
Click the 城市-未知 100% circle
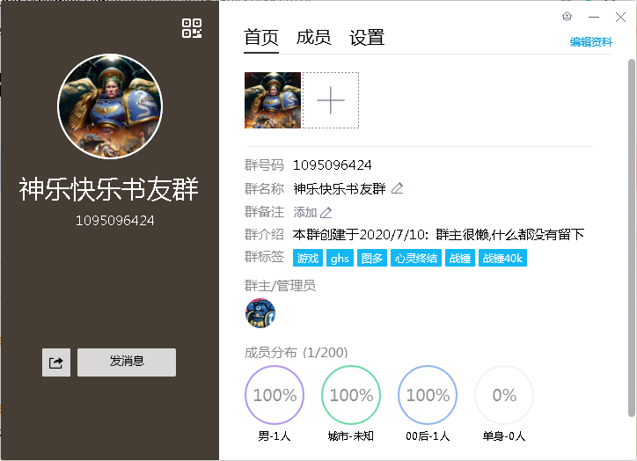[x=351, y=395]
